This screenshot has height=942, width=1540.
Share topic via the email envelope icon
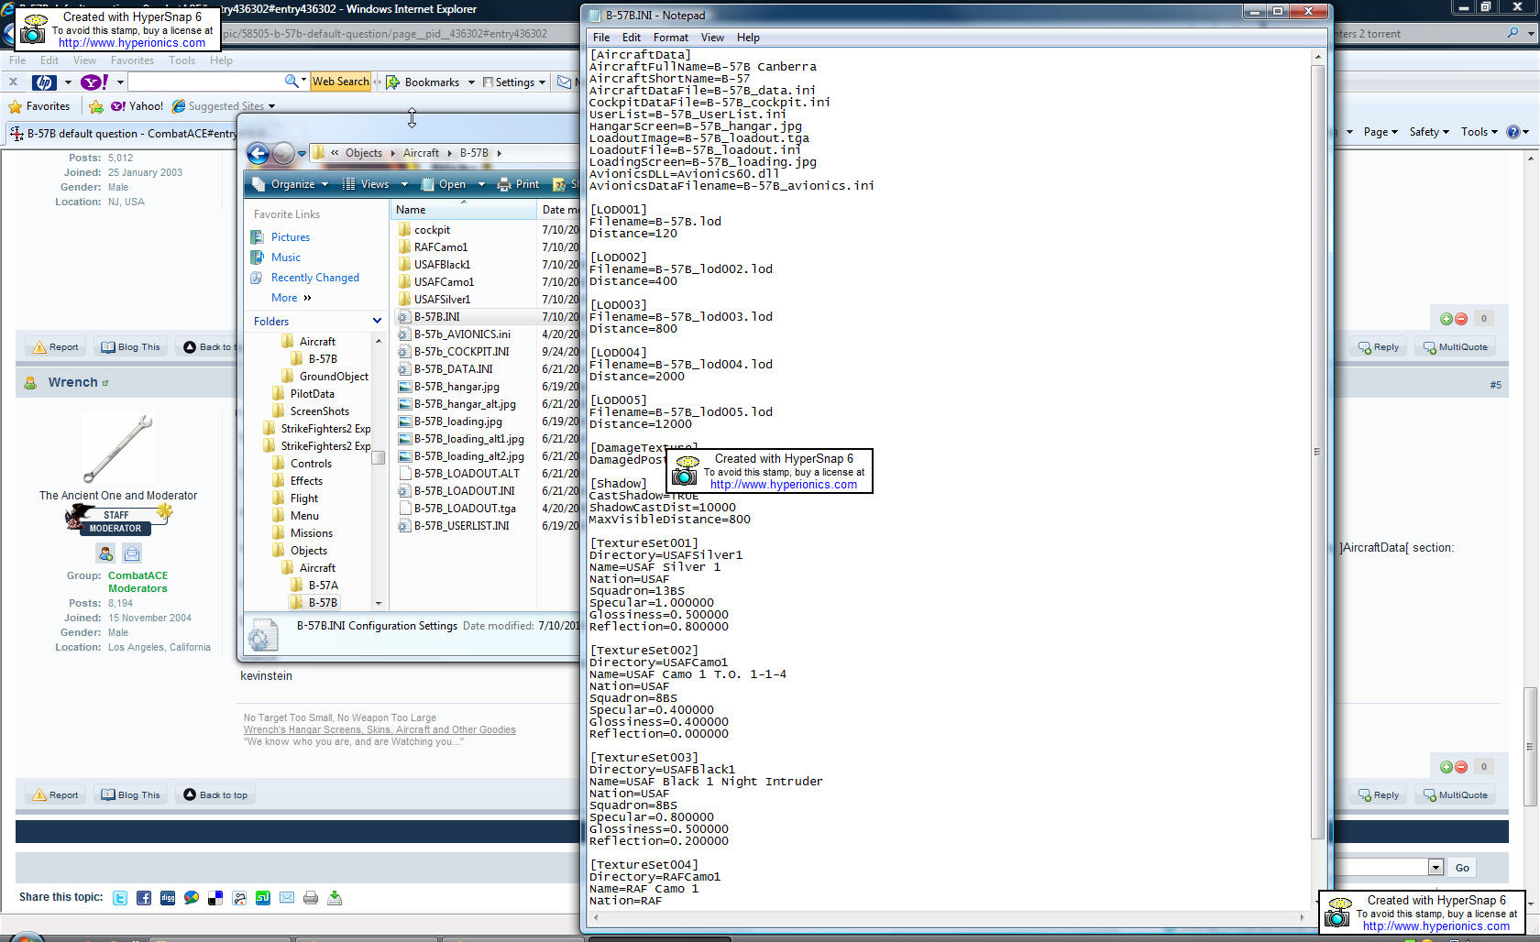click(x=287, y=898)
